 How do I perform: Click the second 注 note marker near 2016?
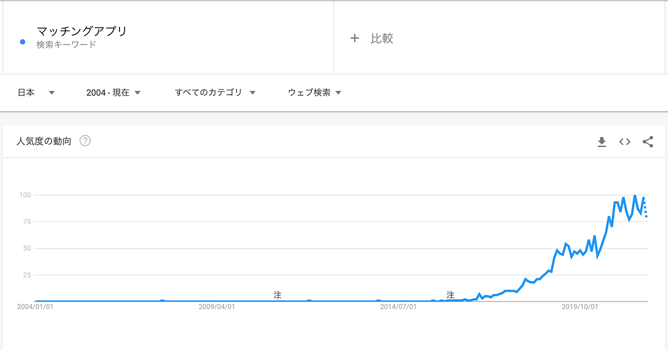450,295
